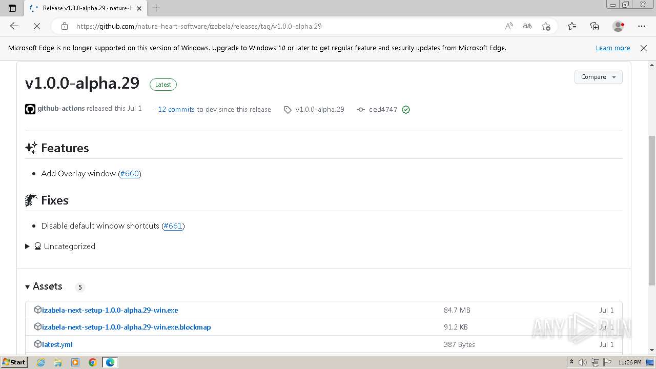Launch Chrome from the taskbar
The width and height of the screenshot is (656, 369).
pos(93,362)
